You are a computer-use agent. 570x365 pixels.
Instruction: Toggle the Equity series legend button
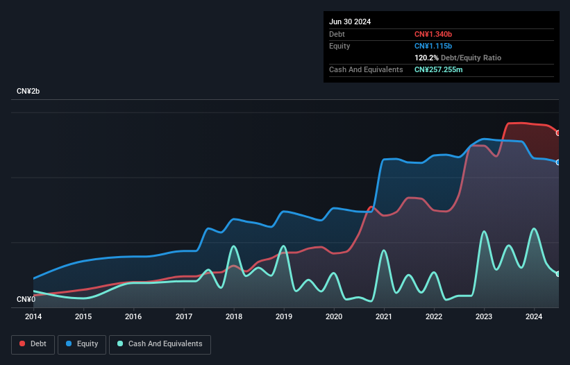(82, 344)
